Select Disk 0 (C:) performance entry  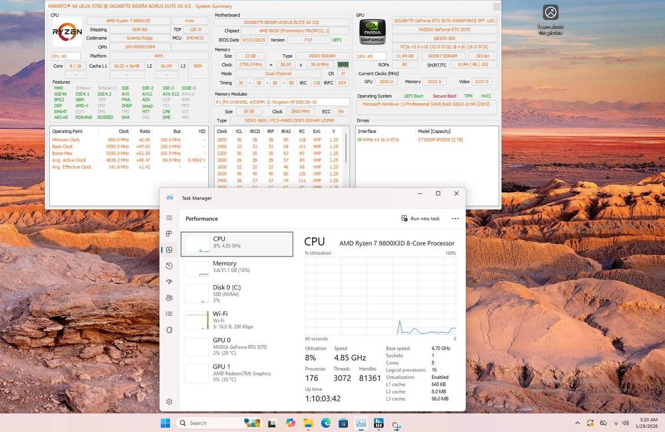point(237,293)
